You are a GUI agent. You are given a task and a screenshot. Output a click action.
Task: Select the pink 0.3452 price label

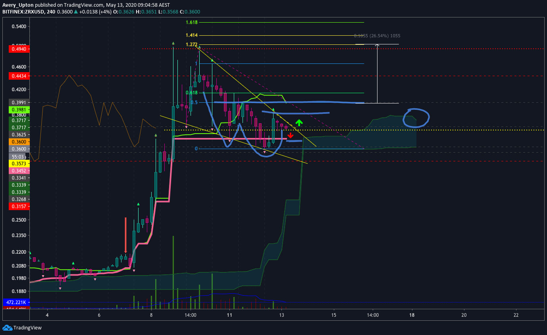pyautogui.click(x=19, y=171)
